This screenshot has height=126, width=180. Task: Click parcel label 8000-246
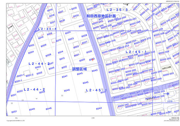click(98, 27)
